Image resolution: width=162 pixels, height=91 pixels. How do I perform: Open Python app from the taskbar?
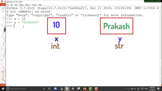pos(62,89)
